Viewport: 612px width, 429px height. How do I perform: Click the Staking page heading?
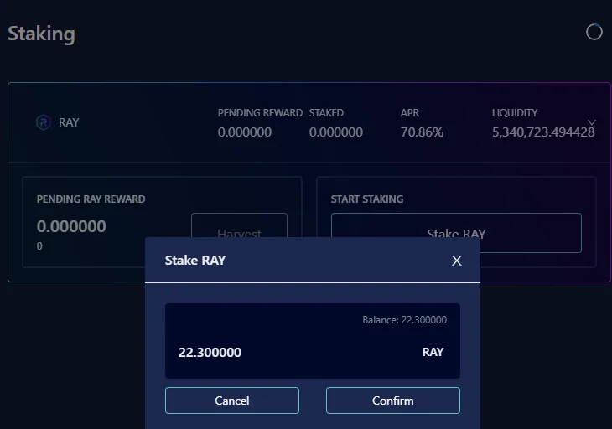pyautogui.click(x=41, y=34)
